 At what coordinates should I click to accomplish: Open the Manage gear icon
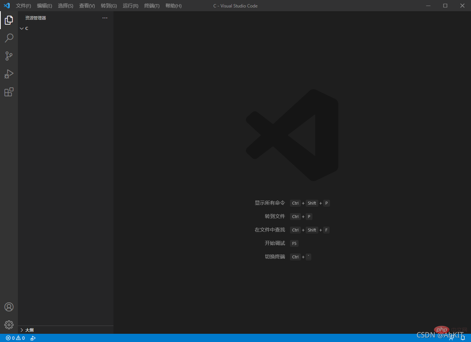pyautogui.click(x=9, y=325)
